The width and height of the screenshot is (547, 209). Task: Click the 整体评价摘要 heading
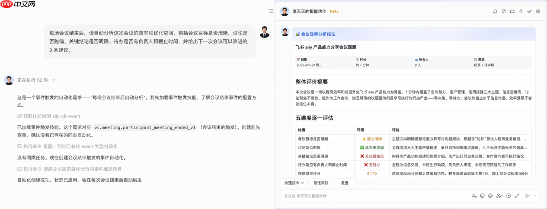tap(311, 82)
